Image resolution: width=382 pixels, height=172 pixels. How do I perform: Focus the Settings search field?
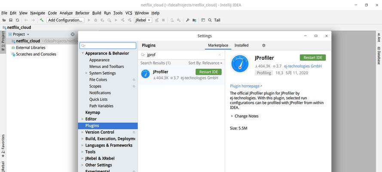click(x=108, y=46)
